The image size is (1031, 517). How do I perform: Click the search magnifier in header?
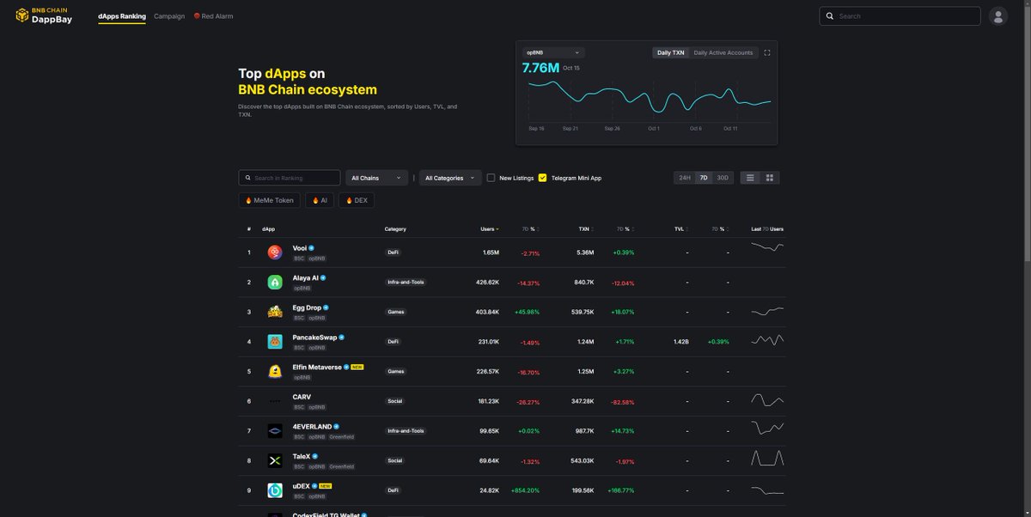pyautogui.click(x=830, y=16)
